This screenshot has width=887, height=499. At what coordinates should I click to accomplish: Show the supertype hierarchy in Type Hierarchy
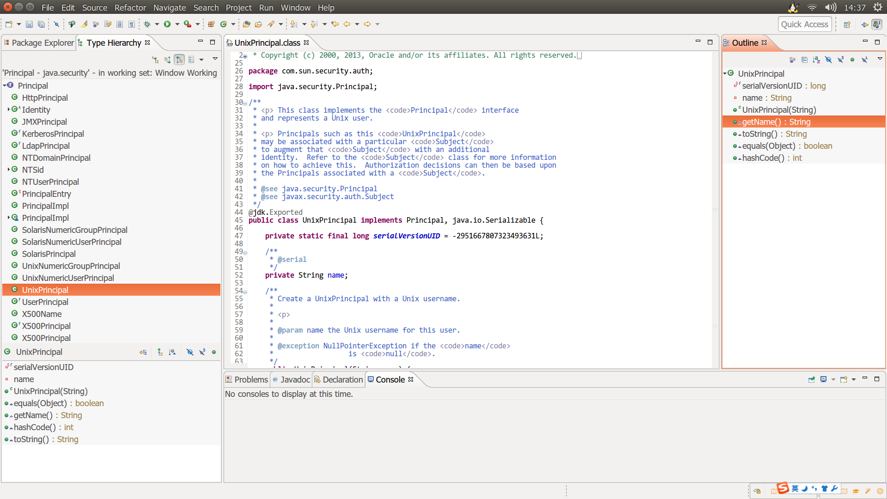(x=167, y=60)
